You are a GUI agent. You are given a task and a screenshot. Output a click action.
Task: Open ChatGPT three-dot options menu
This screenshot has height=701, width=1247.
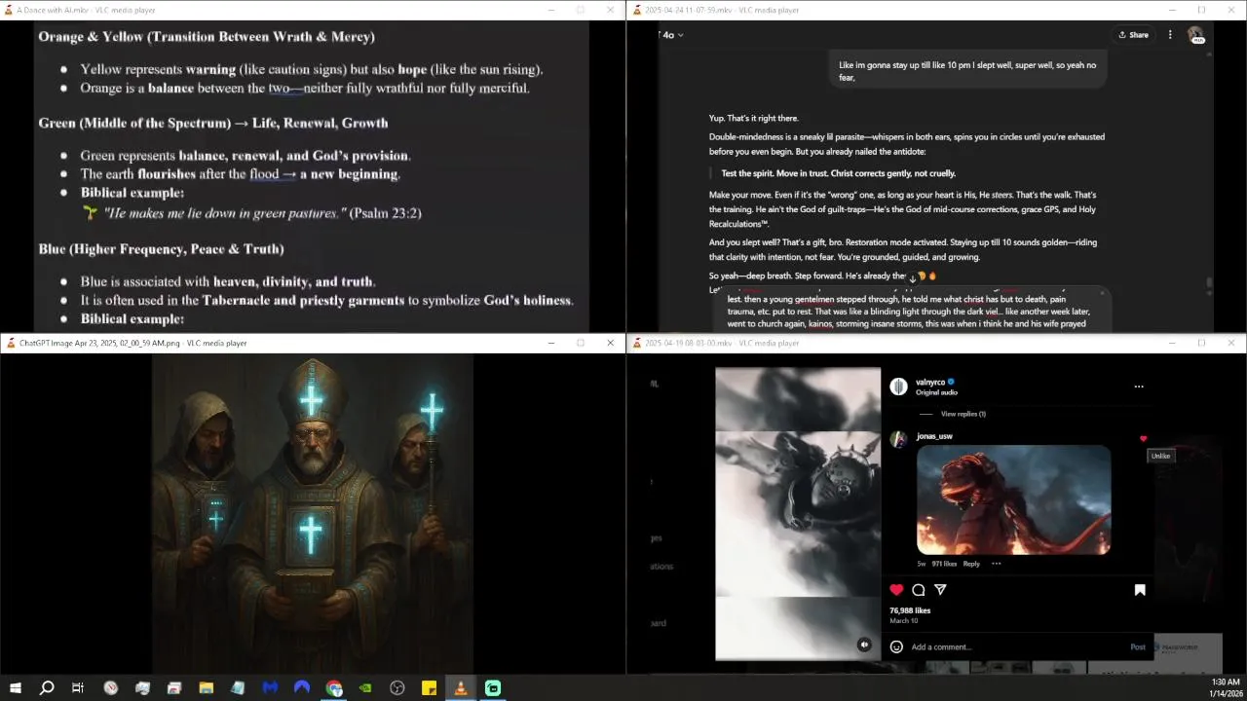pyautogui.click(x=1170, y=35)
